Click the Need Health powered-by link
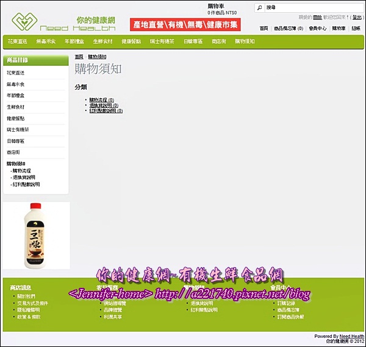 tap(351, 336)
